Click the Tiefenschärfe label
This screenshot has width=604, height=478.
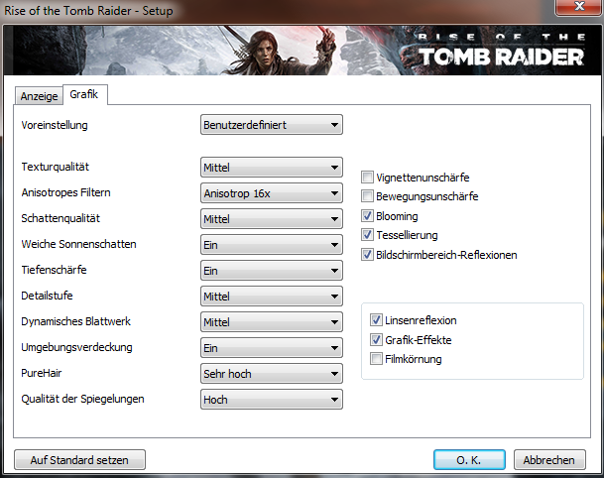54,270
